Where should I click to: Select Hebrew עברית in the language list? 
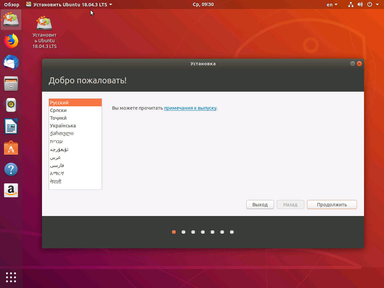(x=75, y=141)
